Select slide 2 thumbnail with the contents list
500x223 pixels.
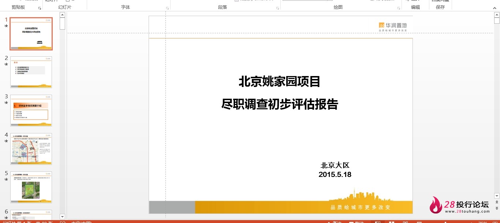pos(31,72)
